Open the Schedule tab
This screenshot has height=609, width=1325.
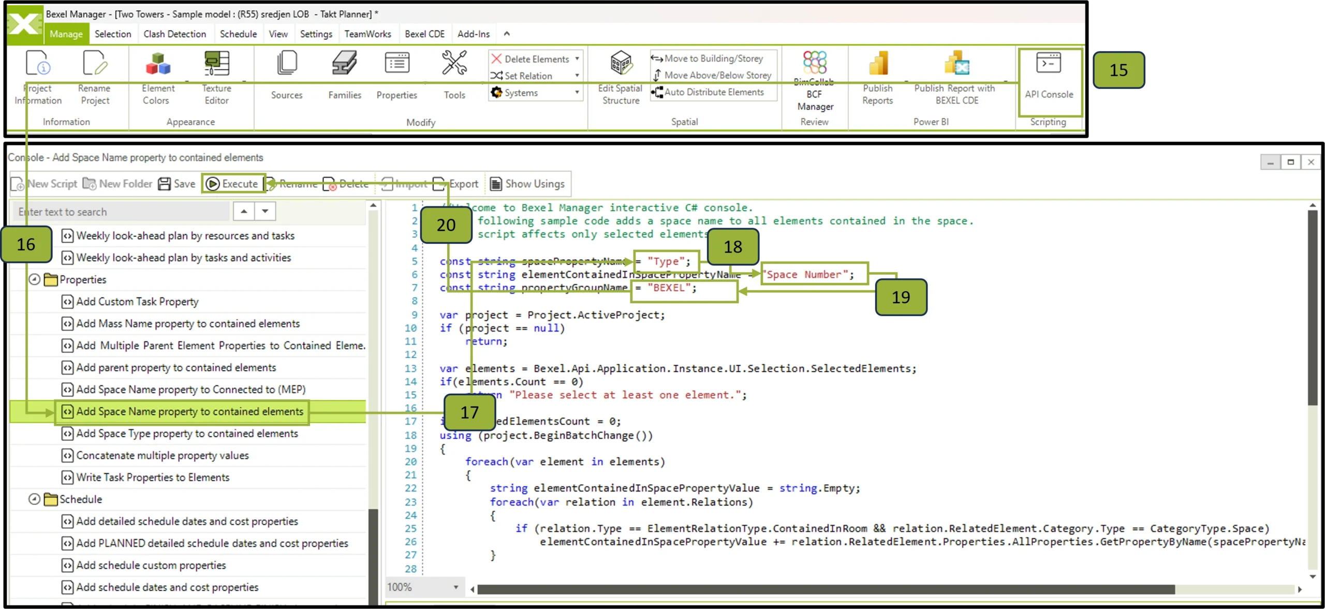(238, 34)
